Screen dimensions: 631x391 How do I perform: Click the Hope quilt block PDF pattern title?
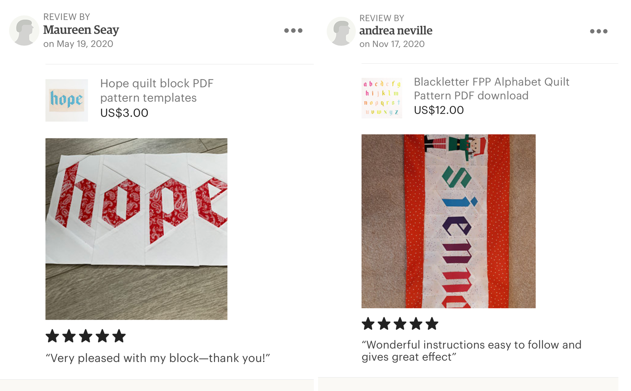point(157,91)
